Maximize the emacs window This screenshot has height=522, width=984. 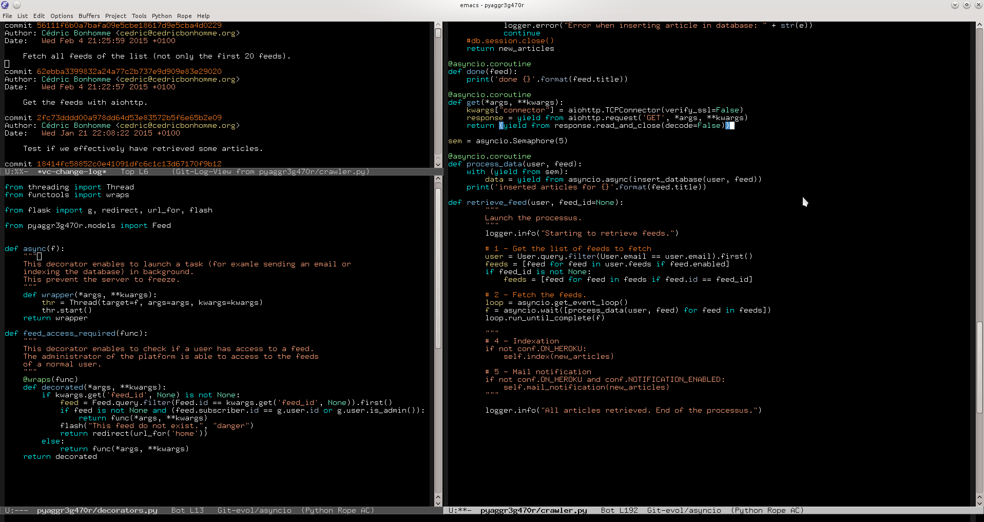967,5
